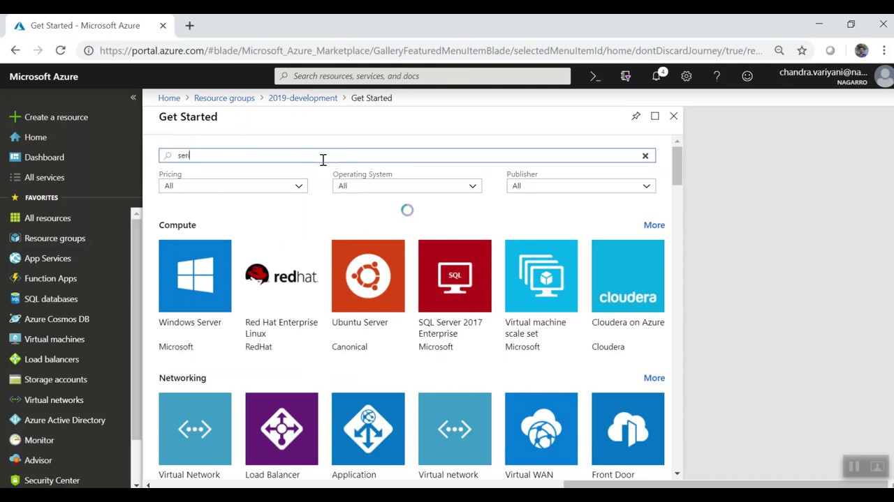Viewport: 894px width, 502px height.
Task: Open the Help question mark
Action: 717,76
